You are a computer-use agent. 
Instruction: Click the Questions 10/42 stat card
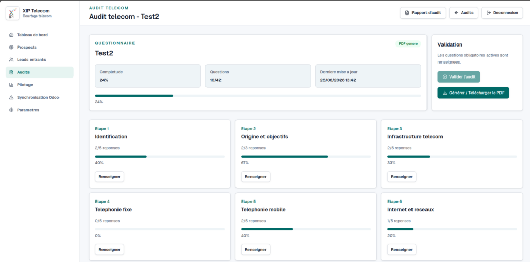[x=258, y=76]
